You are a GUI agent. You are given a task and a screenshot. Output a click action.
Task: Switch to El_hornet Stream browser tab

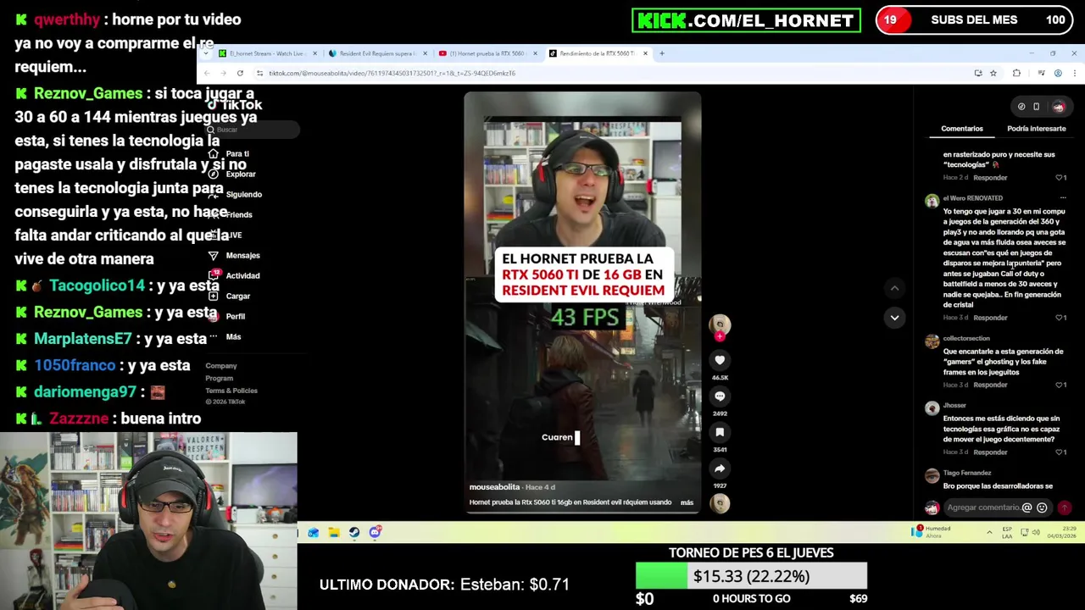pyautogui.click(x=266, y=53)
